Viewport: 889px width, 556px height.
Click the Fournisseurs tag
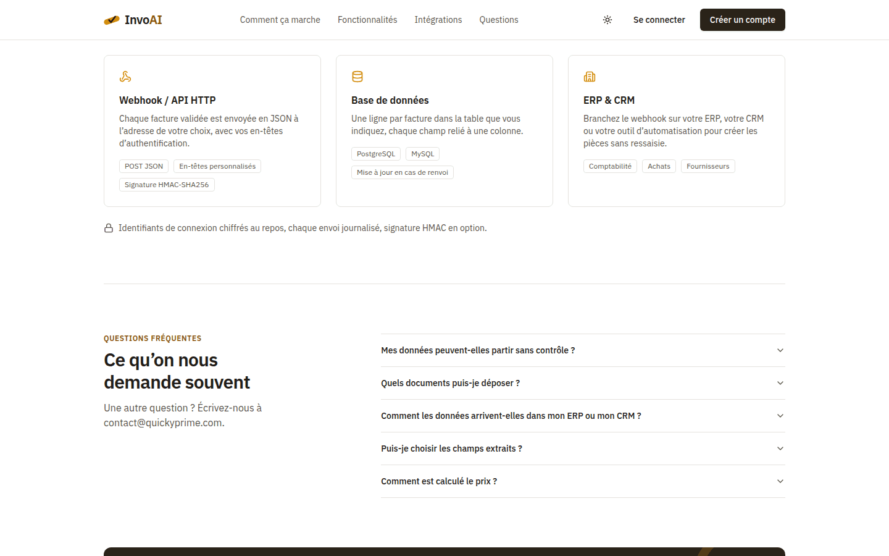[708, 166]
